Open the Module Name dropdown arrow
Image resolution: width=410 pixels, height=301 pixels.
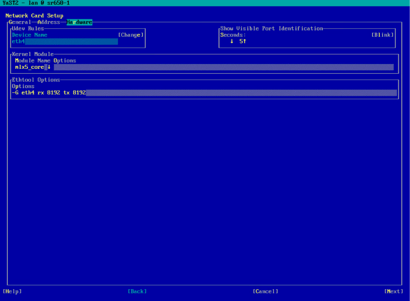pos(49,67)
